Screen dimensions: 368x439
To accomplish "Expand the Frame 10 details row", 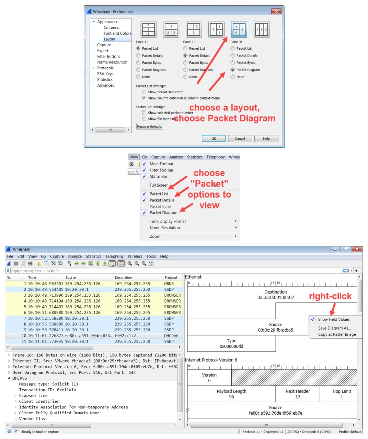I will [9, 355].
